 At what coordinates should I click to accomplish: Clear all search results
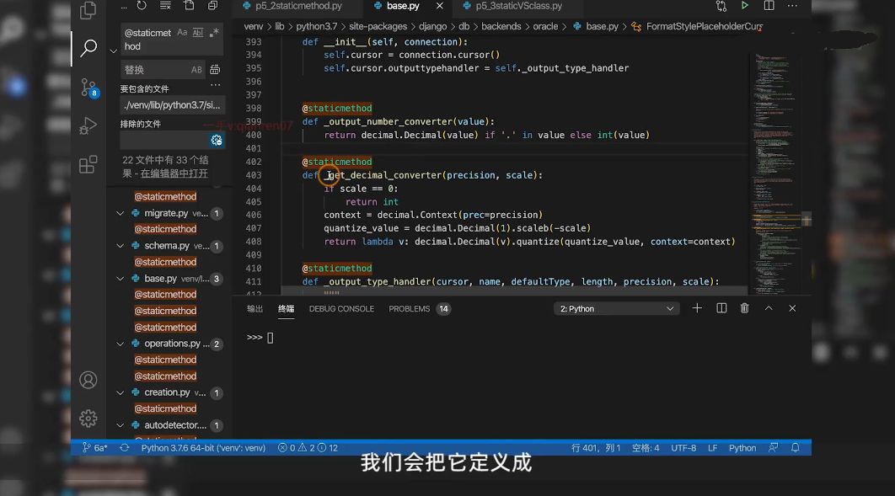(165, 6)
